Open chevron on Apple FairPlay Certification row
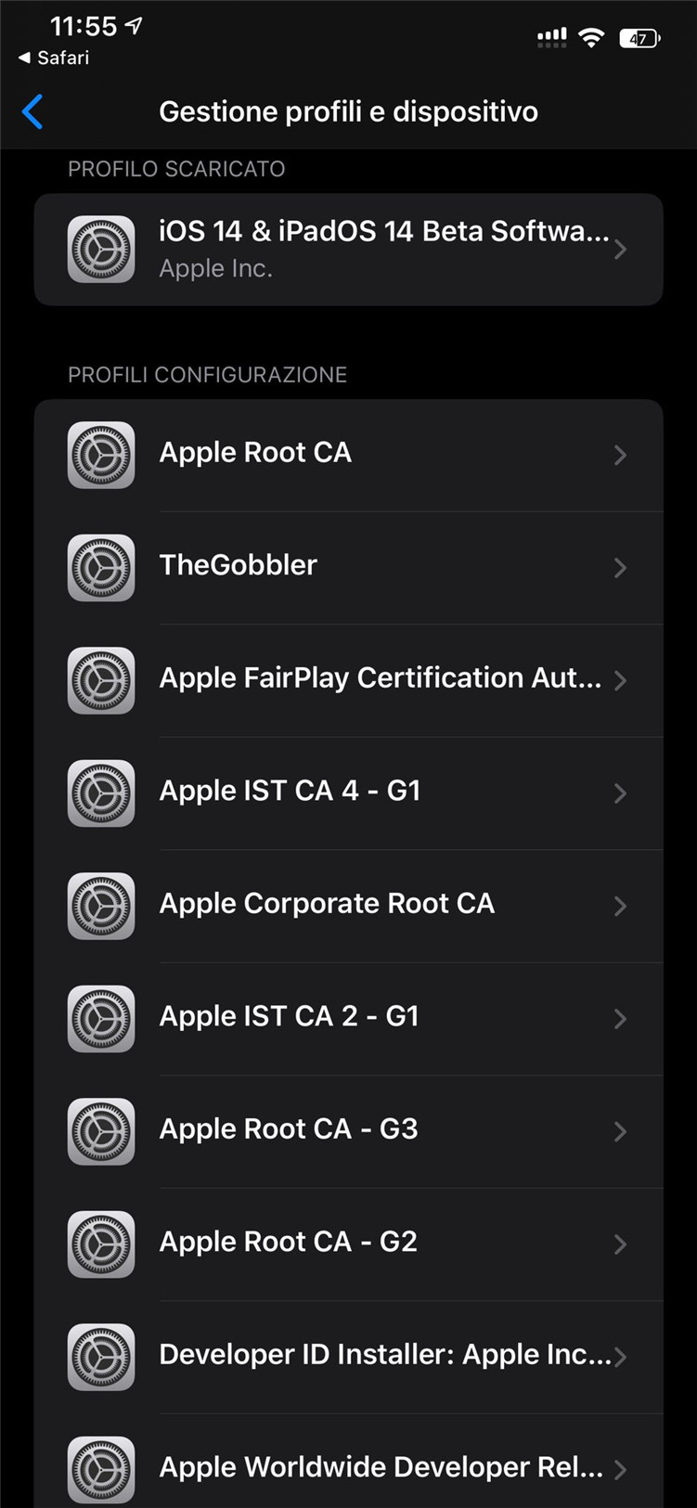This screenshot has width=697, height=1508. 620,680
